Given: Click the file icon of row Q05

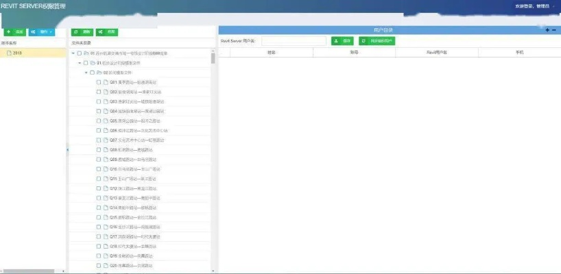Looking at the screenshot, I should click(x=106, y=121).
